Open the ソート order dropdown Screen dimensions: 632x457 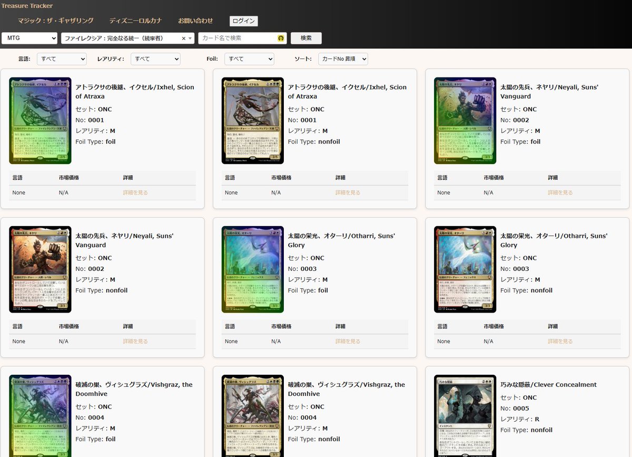[x=343, y=59]
